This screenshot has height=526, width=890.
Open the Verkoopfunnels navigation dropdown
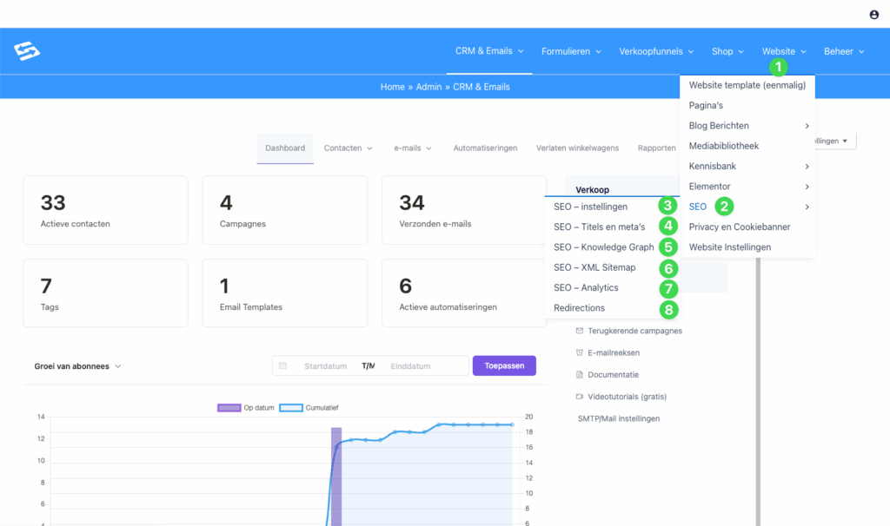click(x=656, y=51)
